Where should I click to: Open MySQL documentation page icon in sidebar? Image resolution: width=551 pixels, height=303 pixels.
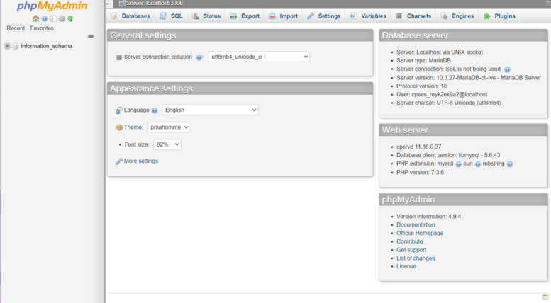click(52, 18)
